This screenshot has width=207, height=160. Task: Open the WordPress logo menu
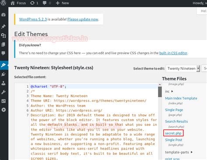click(x=3, y=3)
